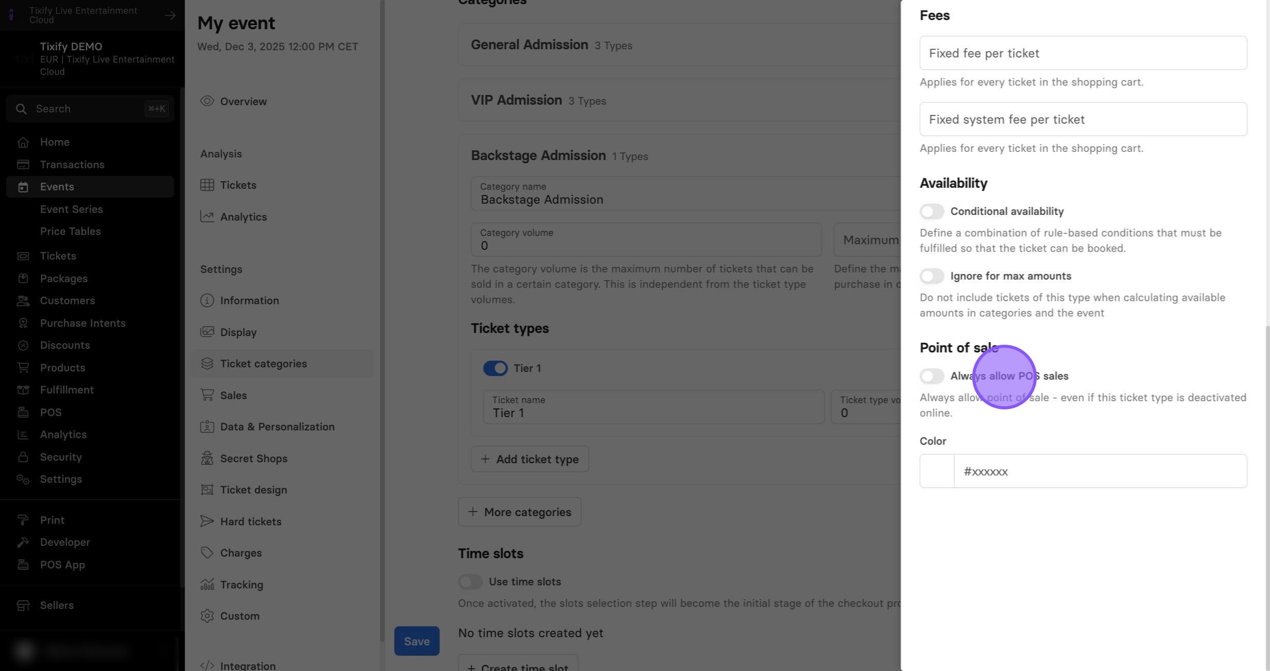The image size is (1270, 671).
Task: Focus the Fixed system fee per ticket field
Action: [1083, 119]
